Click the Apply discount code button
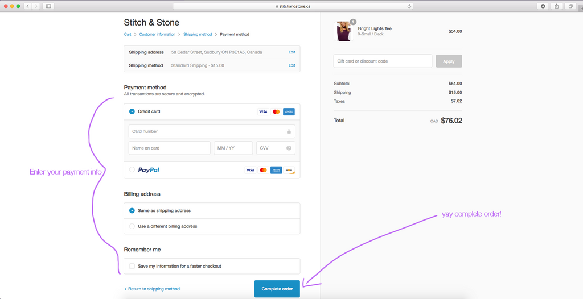 pyautogui.click(x=449, y=61)
